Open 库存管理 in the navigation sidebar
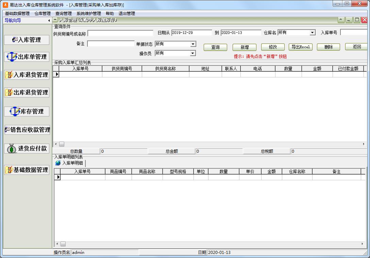 point(27,111)
